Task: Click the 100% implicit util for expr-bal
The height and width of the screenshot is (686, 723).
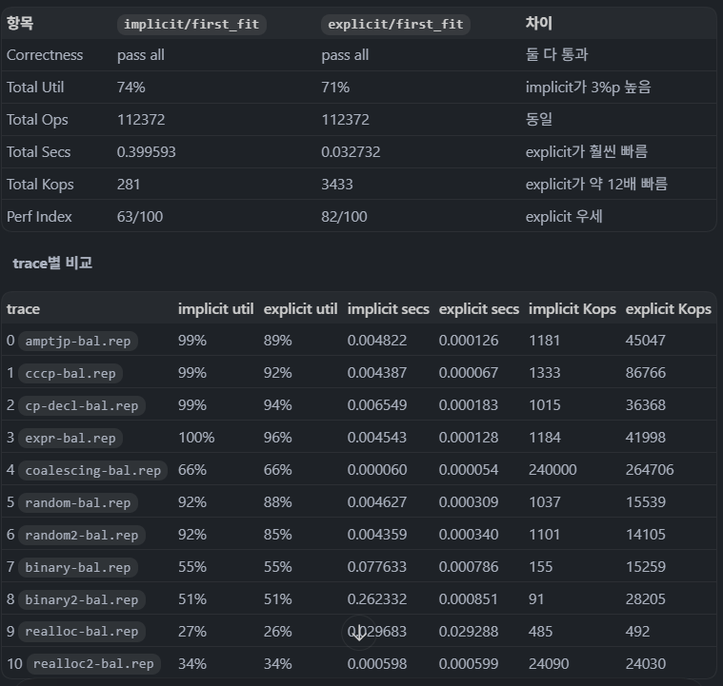Action: 196,438
